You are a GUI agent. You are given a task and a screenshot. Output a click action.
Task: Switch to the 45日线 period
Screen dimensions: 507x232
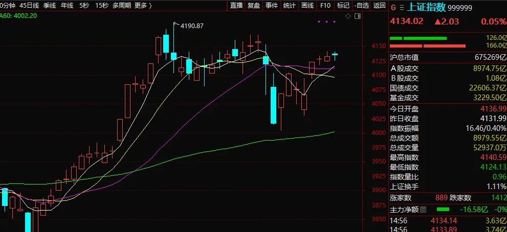coord(29,6)
